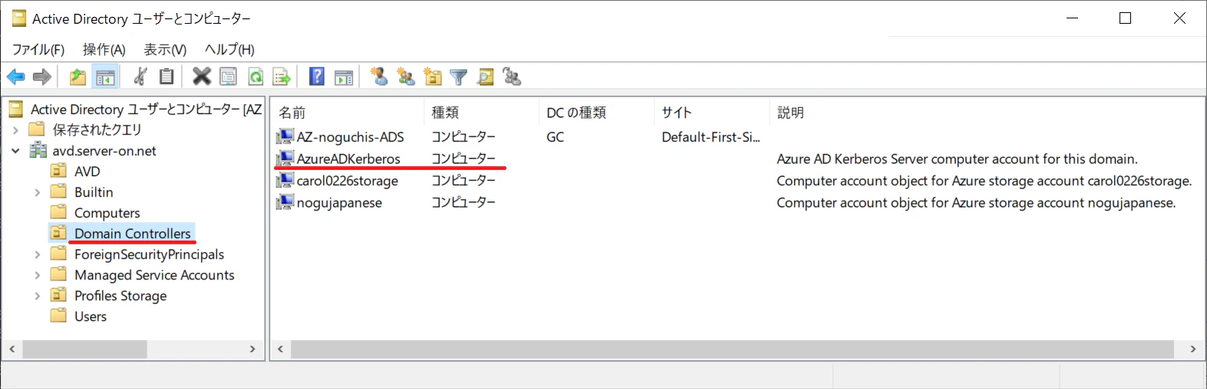Expand the Profiles Storage OU
The height and width of the screenshot is (389, 1207).
tap(37, 296)
